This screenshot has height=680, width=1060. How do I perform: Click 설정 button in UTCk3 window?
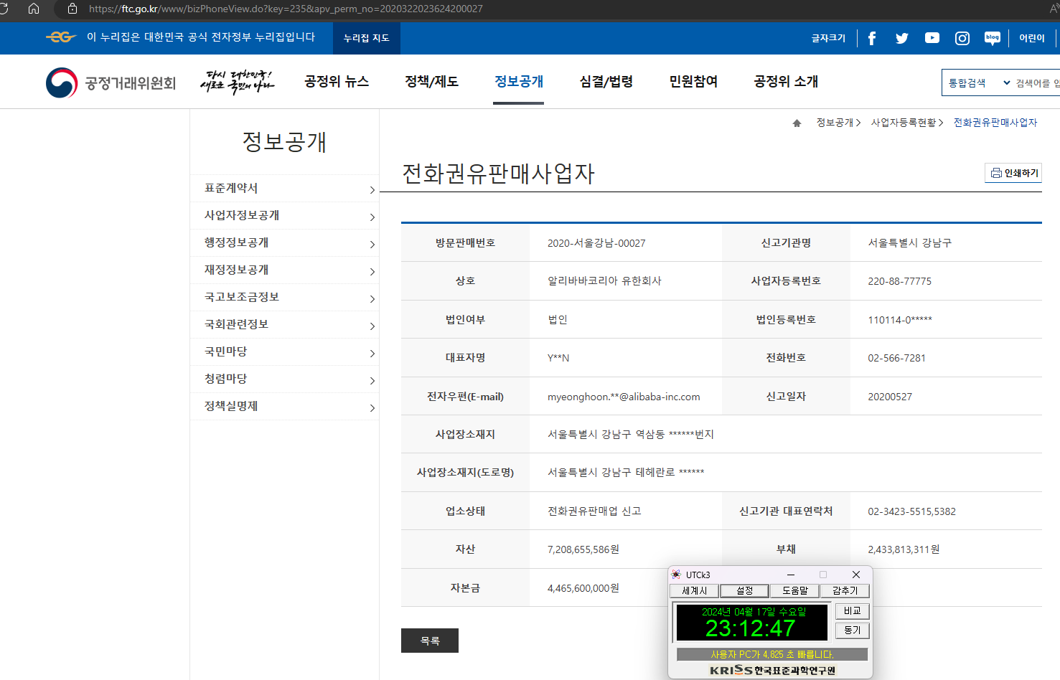point(744,591)
